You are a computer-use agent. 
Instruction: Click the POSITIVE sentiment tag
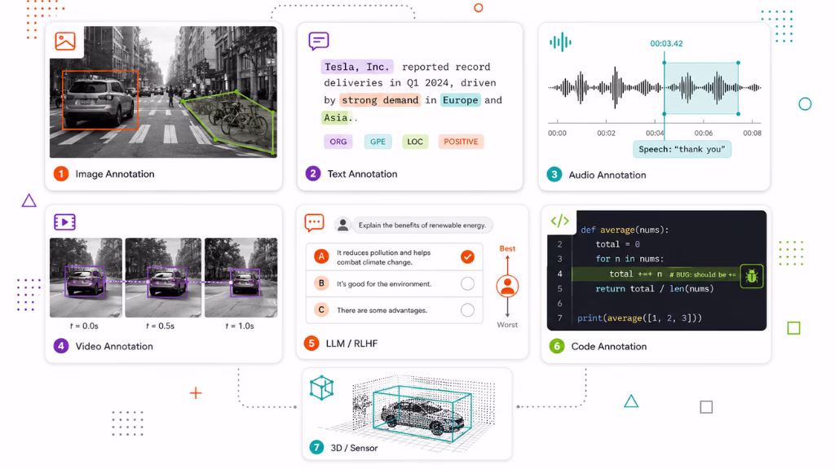(x=461, y=142)
